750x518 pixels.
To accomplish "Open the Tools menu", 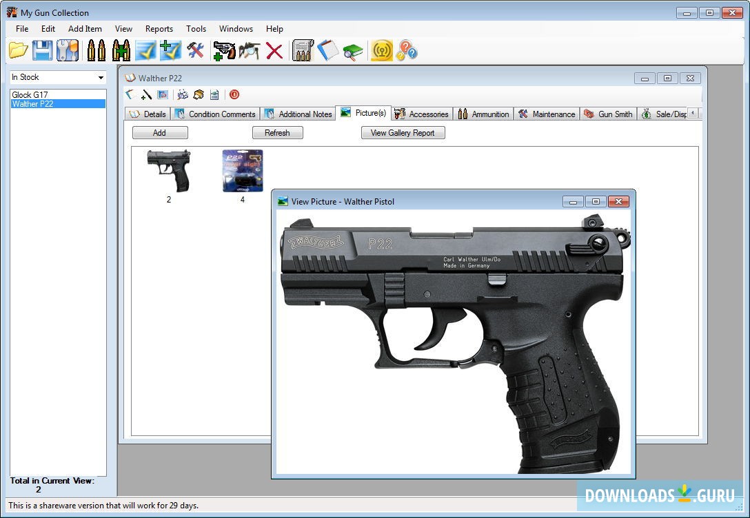I will click(x=196, y=29).
